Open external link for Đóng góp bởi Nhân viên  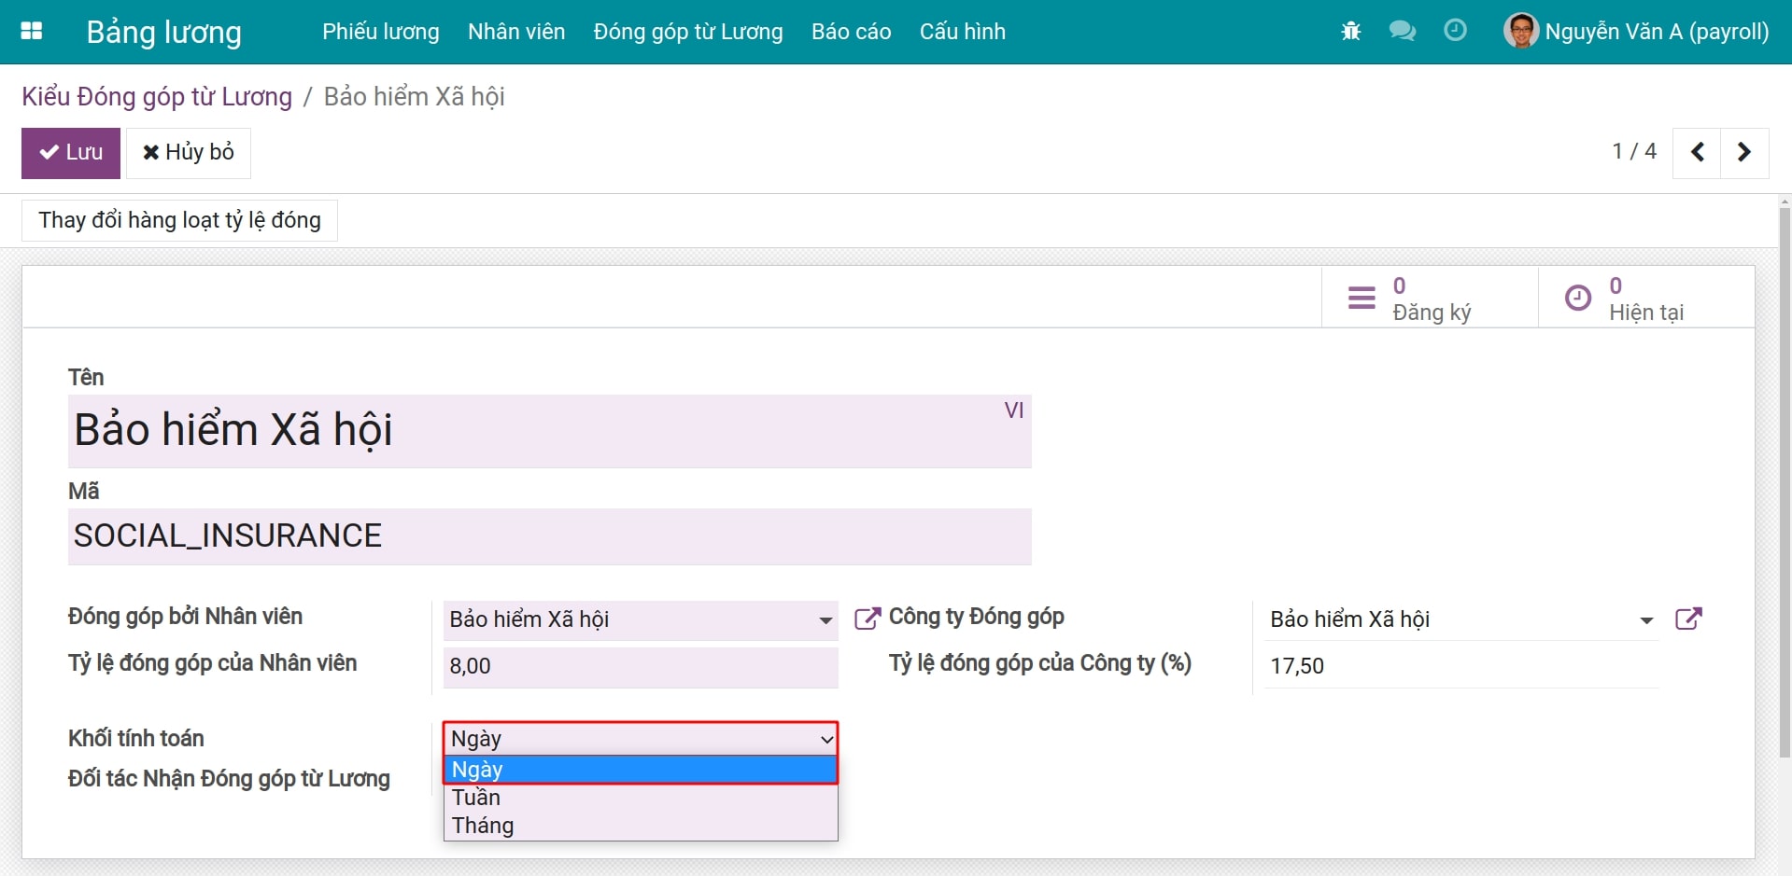coord(867,619)
